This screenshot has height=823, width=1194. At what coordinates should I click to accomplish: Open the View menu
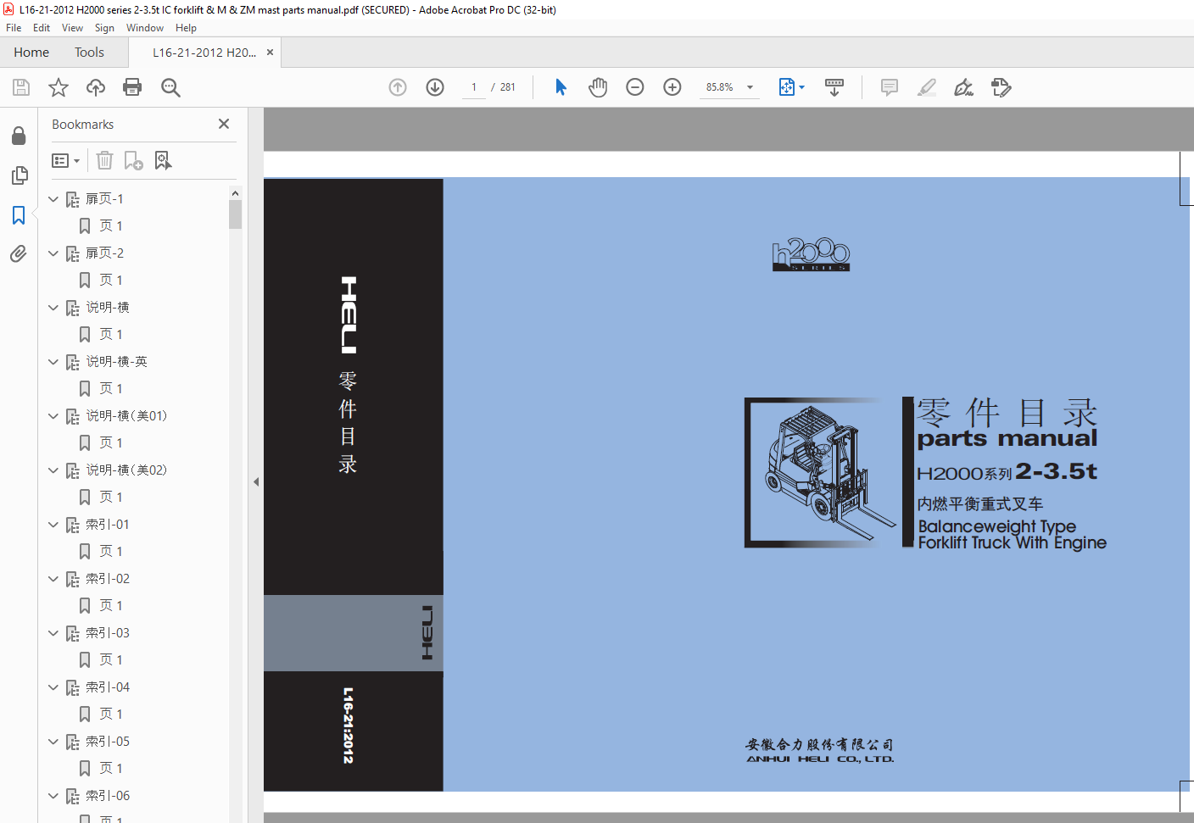tap(72, 28)
